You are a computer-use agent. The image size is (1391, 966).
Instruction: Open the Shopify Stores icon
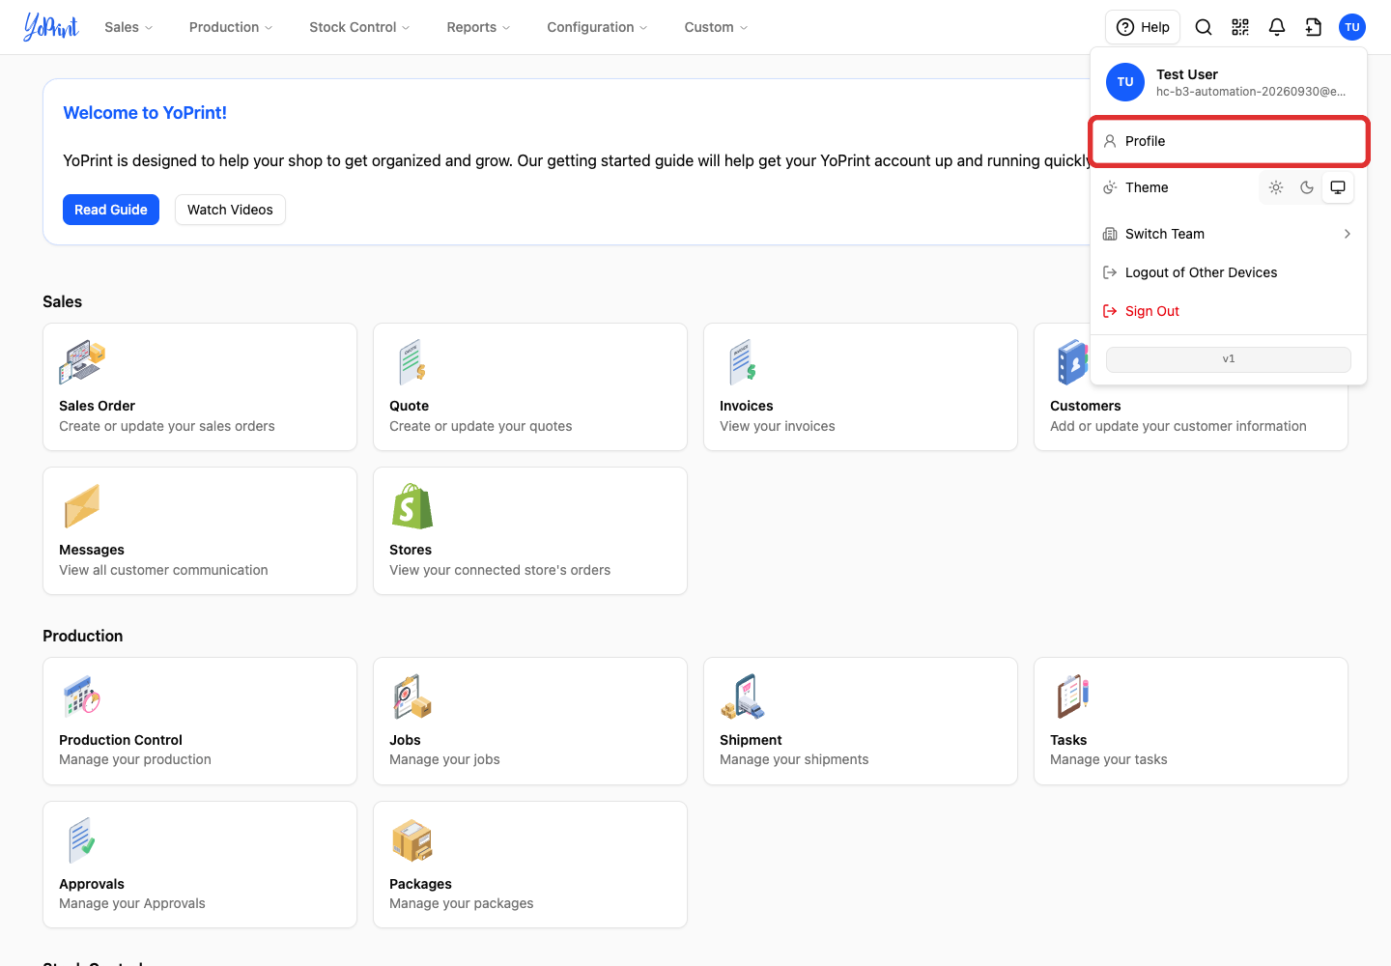[x=412, y=506]
